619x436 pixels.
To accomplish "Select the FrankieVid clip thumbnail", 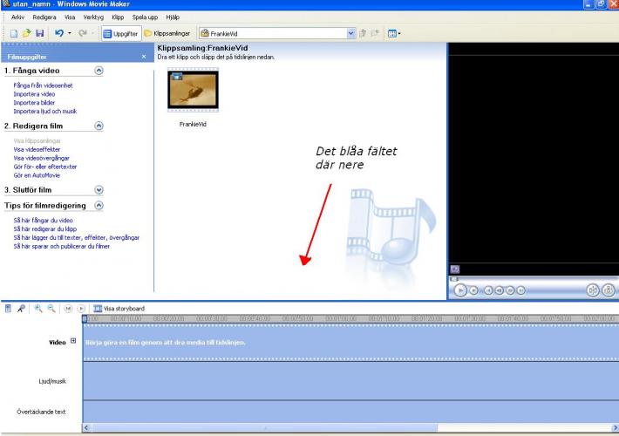I will click(193, 90).
